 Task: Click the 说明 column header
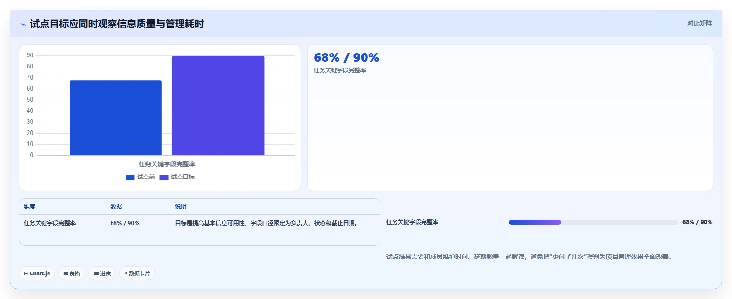[181, 207]
